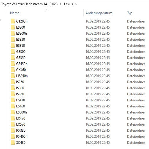The height and width of the screenshot is (149, 149).
Task: Click the LX570 folder icon
Action: [x=13, y=124]
